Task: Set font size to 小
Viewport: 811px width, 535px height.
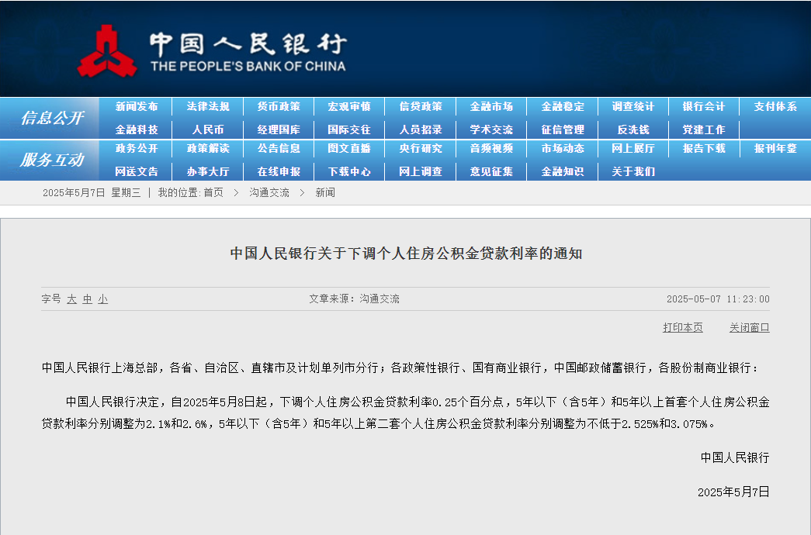Action: (x=103, y=299)
